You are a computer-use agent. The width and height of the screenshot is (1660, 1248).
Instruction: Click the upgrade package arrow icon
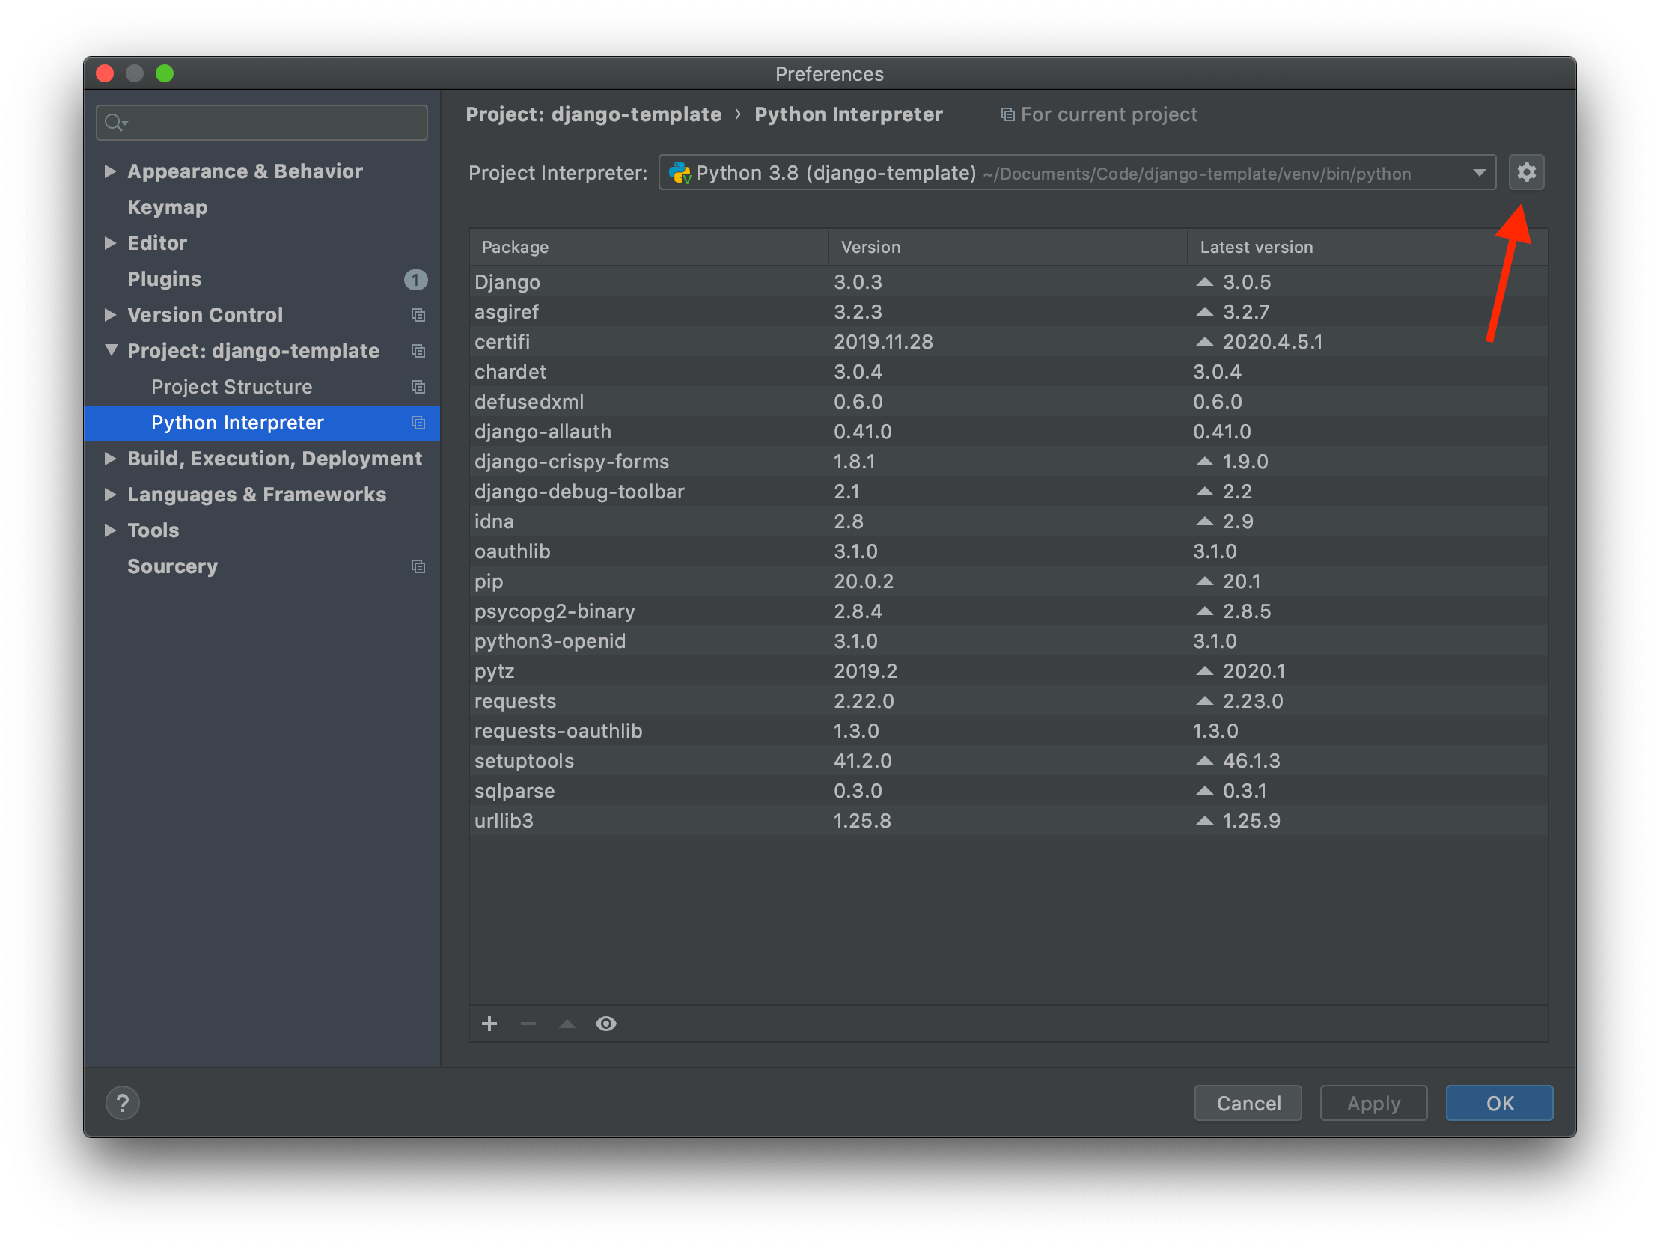coord(567,1023)
